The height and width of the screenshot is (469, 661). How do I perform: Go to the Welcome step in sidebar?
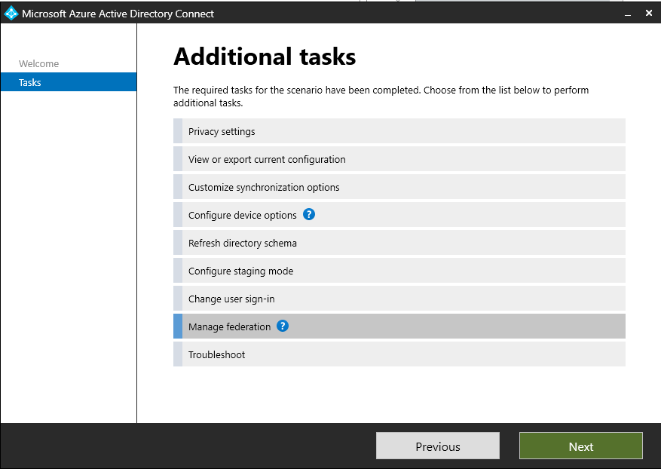point(38,64)
